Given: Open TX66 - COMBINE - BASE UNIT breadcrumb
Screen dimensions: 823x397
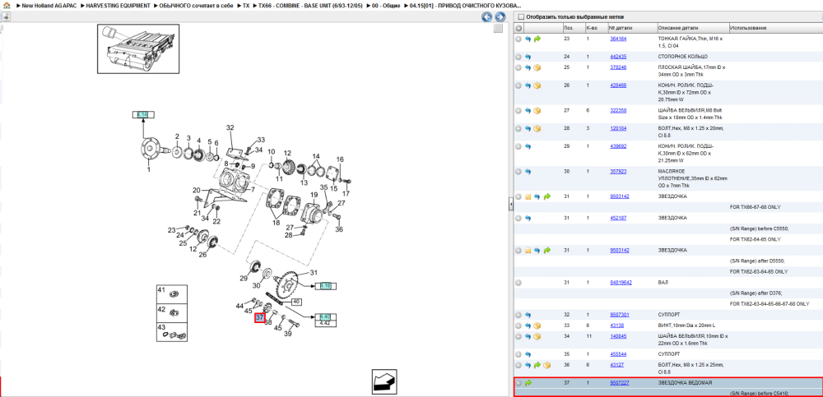Looking at the screenshot, I should [310, 5].
